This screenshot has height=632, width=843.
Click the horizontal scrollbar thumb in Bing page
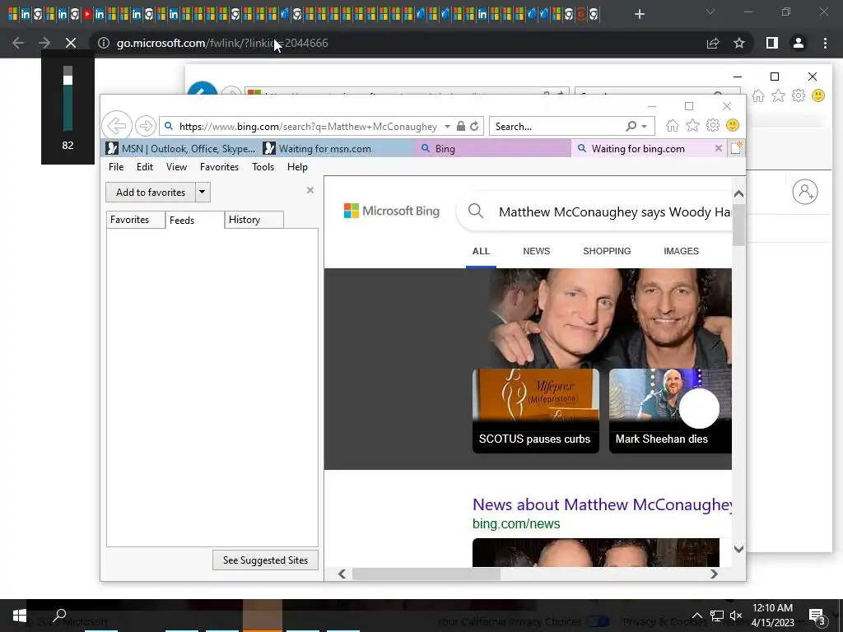click(x=426, y=574)
